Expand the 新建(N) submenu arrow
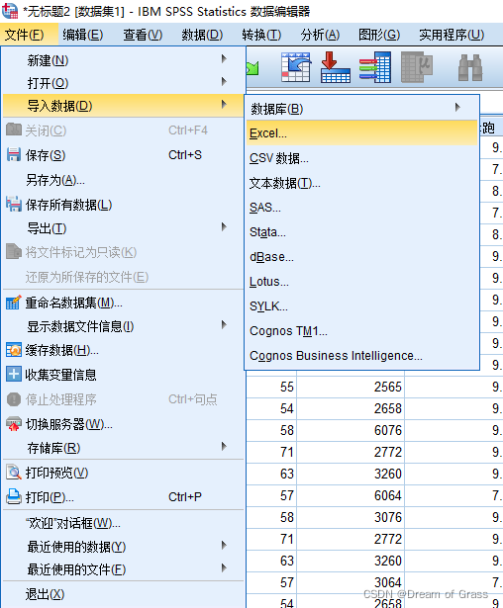 point(224,59)
